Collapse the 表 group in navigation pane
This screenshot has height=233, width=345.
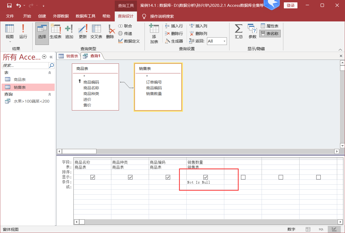pos(50,73)
